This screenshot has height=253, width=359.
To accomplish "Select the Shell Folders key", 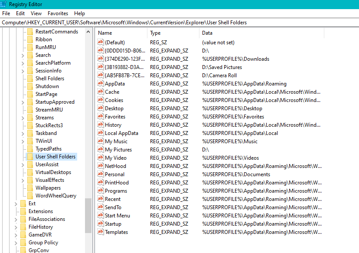I will [x=50, y=79].
